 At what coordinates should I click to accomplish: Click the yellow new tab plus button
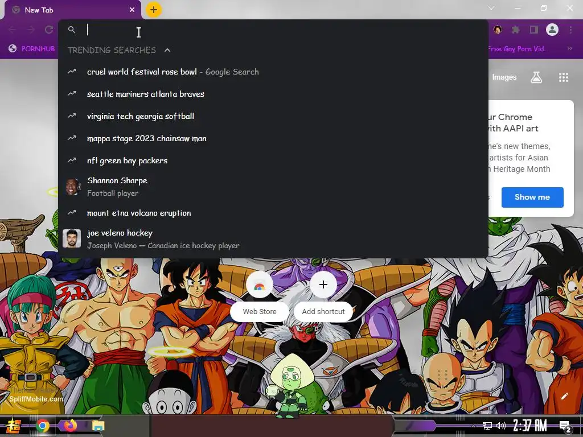(x=154, y=10)
